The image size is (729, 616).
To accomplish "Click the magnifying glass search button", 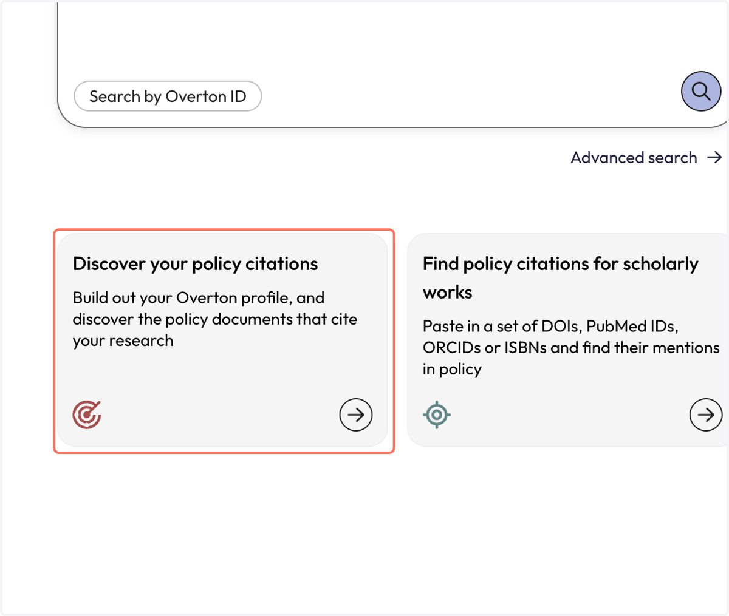I will point(701,92).
